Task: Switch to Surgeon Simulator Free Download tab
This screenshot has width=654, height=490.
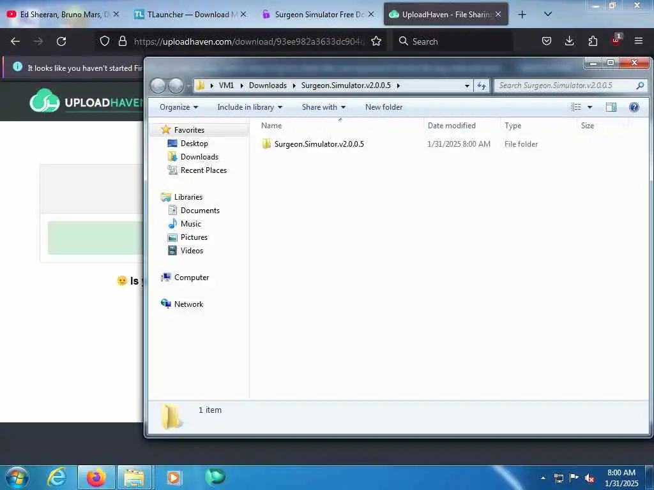Action: (318, 15)
